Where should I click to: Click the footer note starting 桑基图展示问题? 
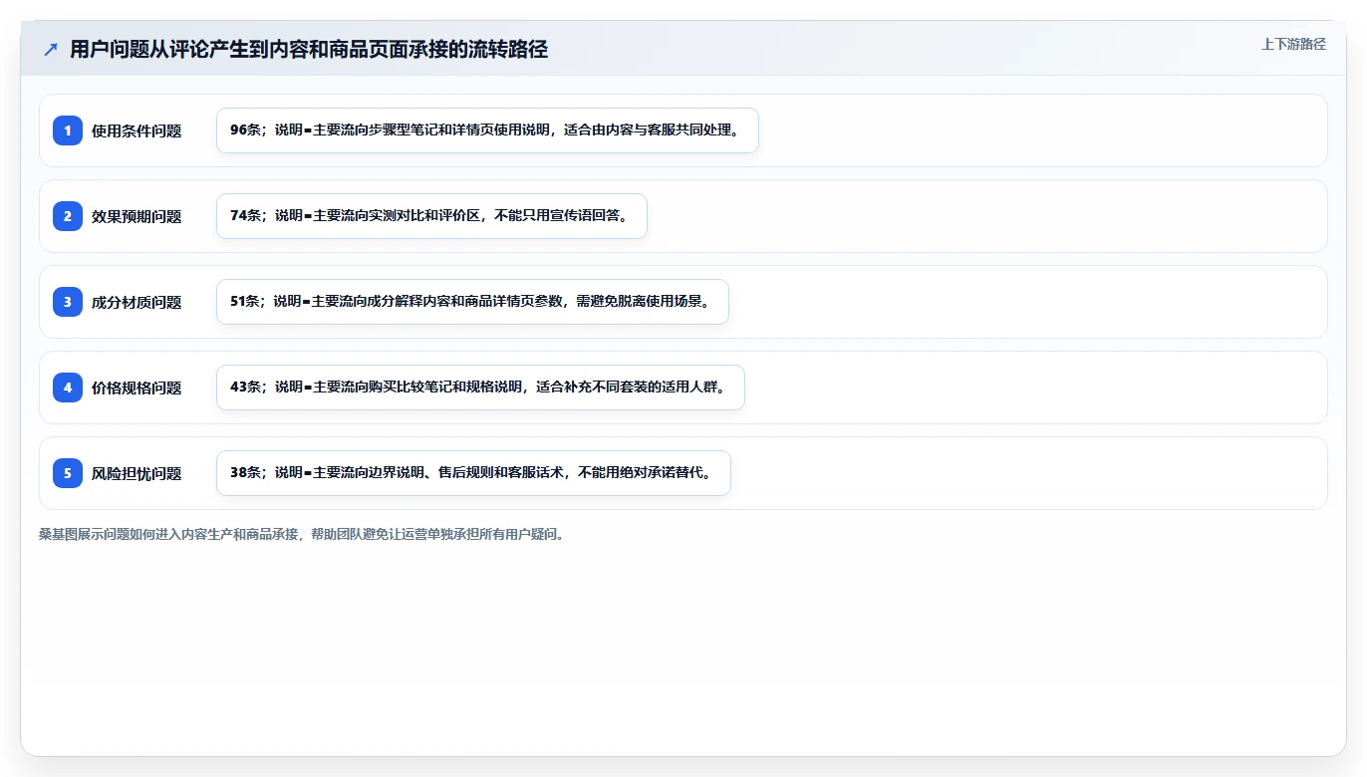[x=305, y=534]
